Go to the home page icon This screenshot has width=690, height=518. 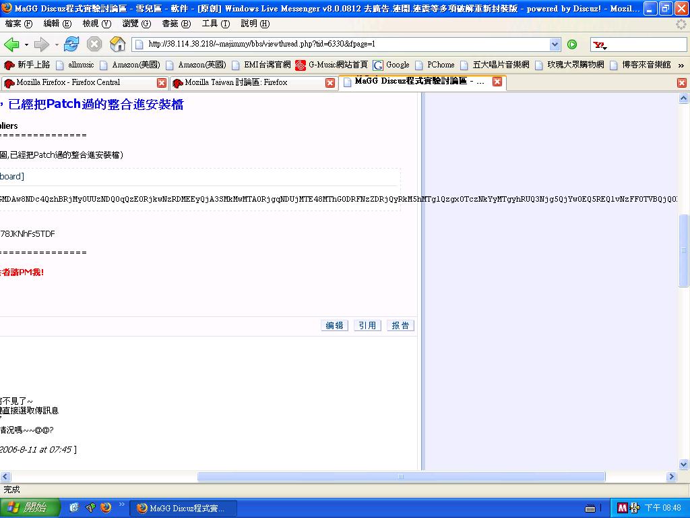point(117,44)
